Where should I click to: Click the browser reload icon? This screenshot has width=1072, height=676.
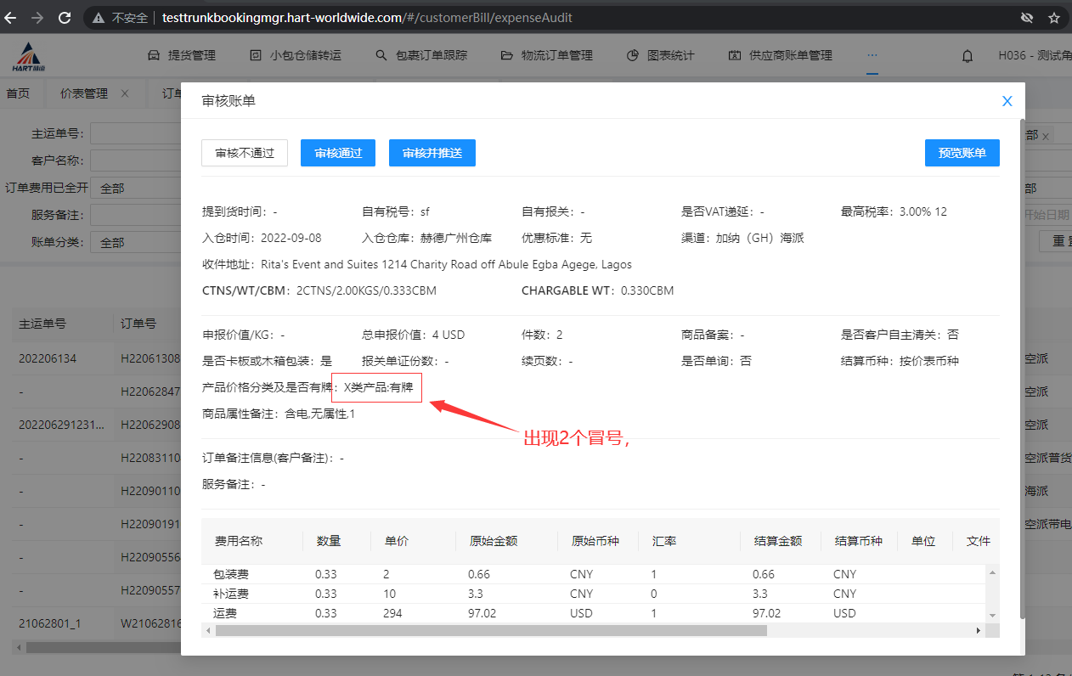point(66,17)
